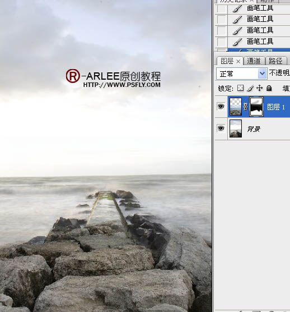Screen dimensions: 290x312
Task: Select the 背景 layer name
Action: coord(254,129)
